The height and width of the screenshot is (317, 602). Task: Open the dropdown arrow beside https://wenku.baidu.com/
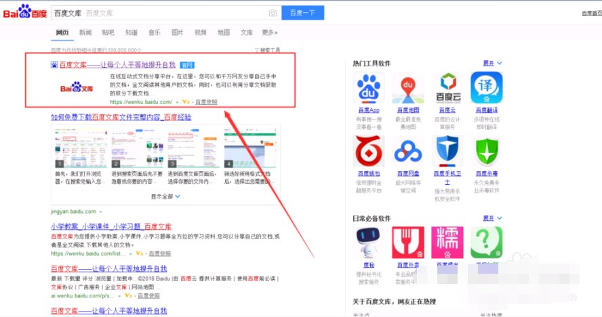pyautogui.click(x=177, y=102)
